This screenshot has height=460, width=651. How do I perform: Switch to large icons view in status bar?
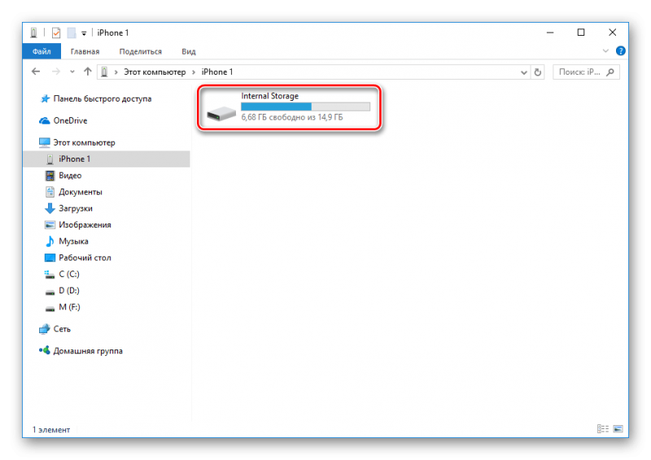pos(618,429)
